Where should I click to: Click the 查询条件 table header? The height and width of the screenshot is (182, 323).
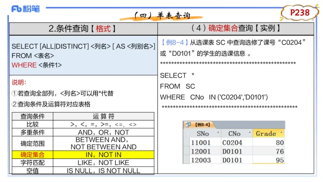pyautogui.click(x=33, y=116)
